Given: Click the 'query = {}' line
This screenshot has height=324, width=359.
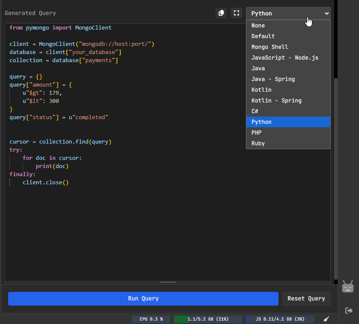Looking at the screenshot, I should click(26, 76).
